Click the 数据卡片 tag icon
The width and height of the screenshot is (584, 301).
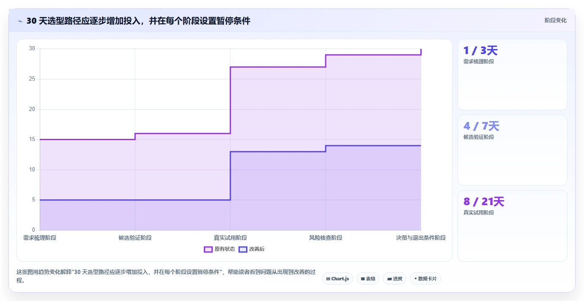tap(415, 279)
